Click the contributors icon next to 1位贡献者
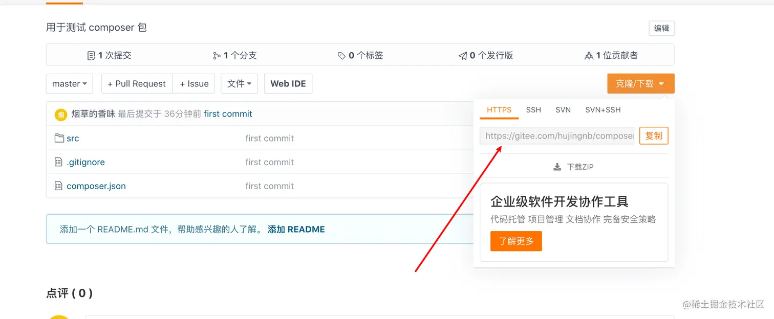774x319 pixels. pyautogui.click(x=589, y=55)
